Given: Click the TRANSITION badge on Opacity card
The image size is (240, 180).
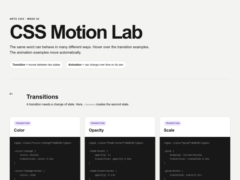Looking at the screenshot, I should point(97,123).
